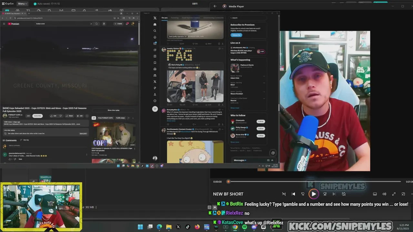Clear the YouTube search text

point(91,24)
